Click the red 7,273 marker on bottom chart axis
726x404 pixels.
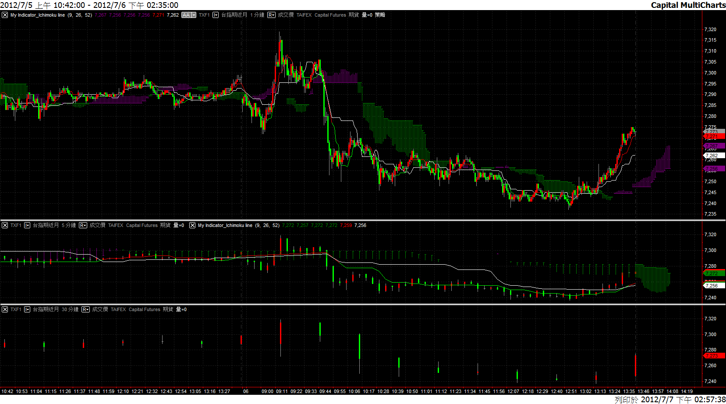714,356
